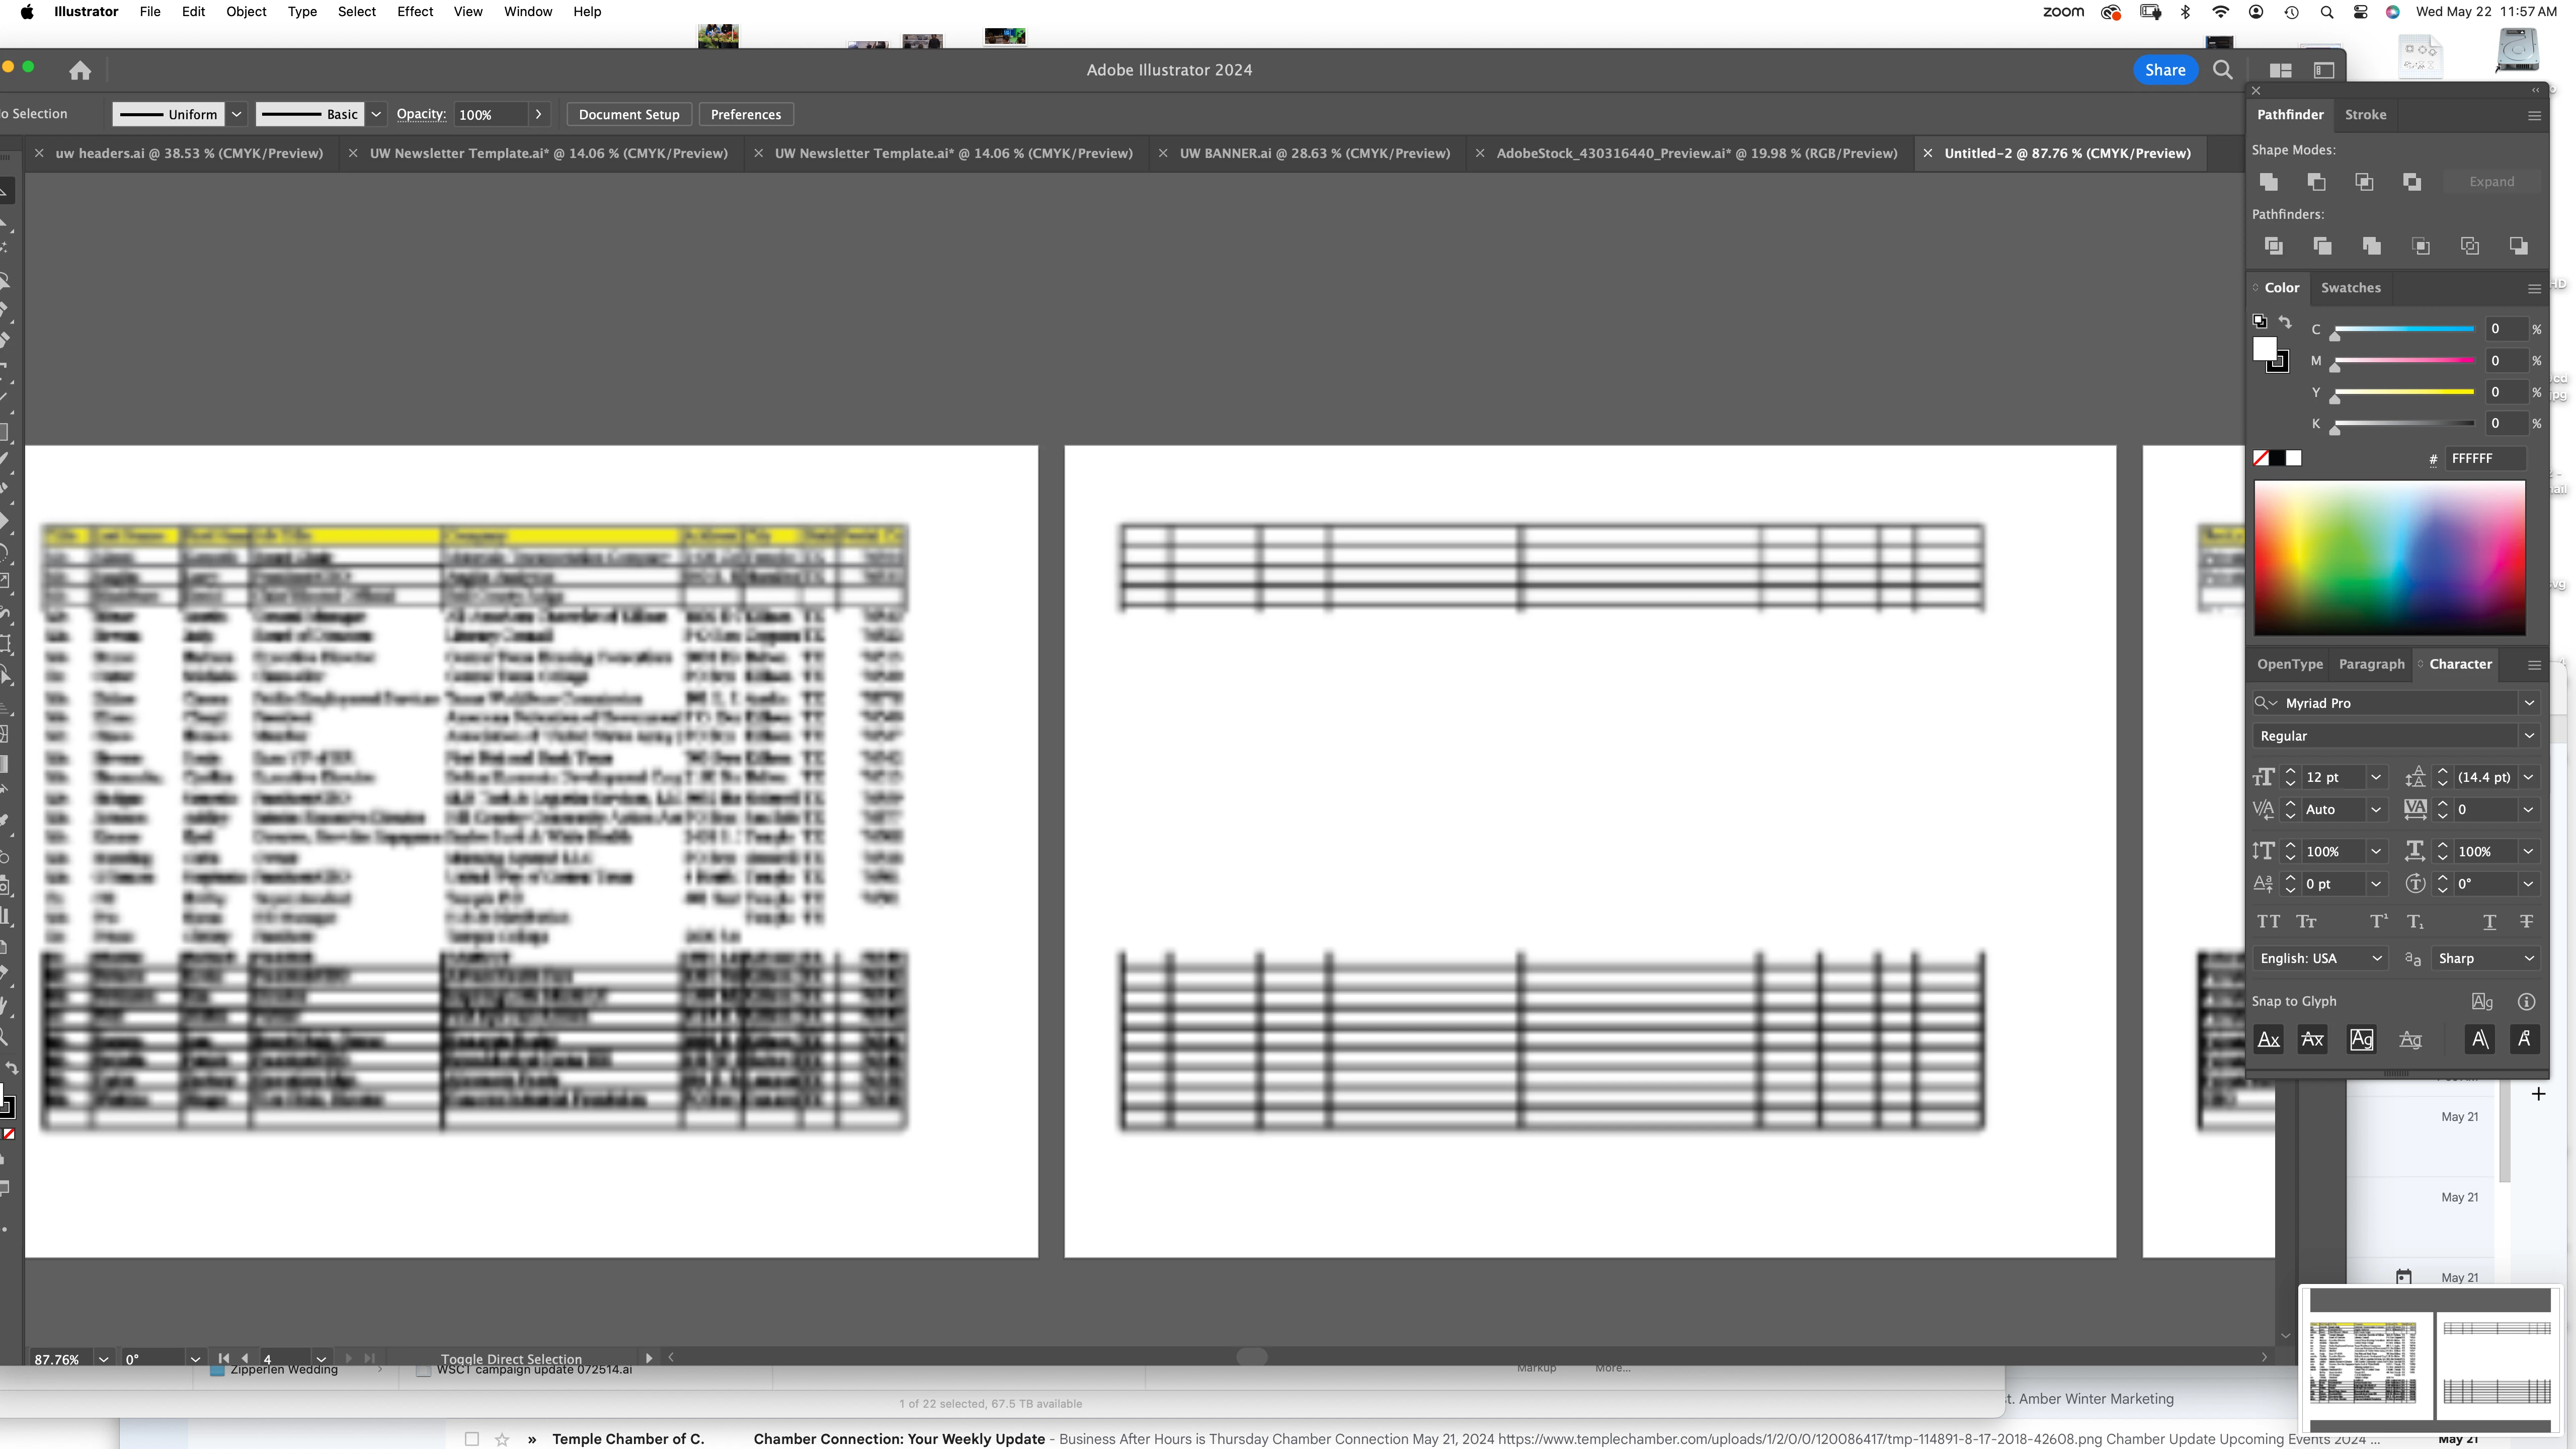Open the Effect menu
Screen dimensions: 2576x1449
click(415, 12)
